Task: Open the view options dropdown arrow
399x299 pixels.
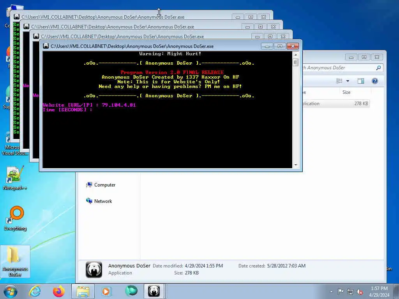Action: tap(348, 81)
